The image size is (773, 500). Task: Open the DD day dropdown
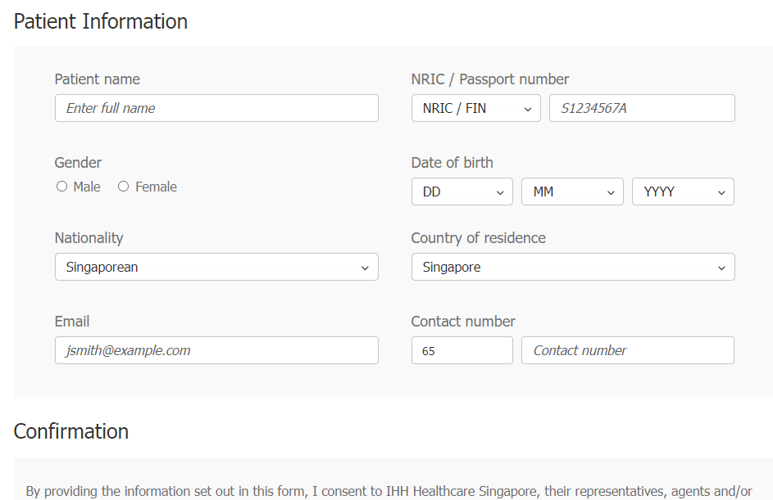click(x=462, y=191)
